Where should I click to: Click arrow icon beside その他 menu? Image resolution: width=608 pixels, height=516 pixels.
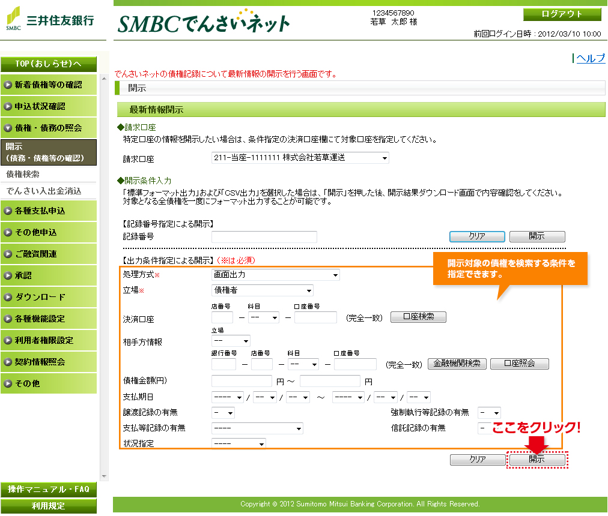click(8, 383)
